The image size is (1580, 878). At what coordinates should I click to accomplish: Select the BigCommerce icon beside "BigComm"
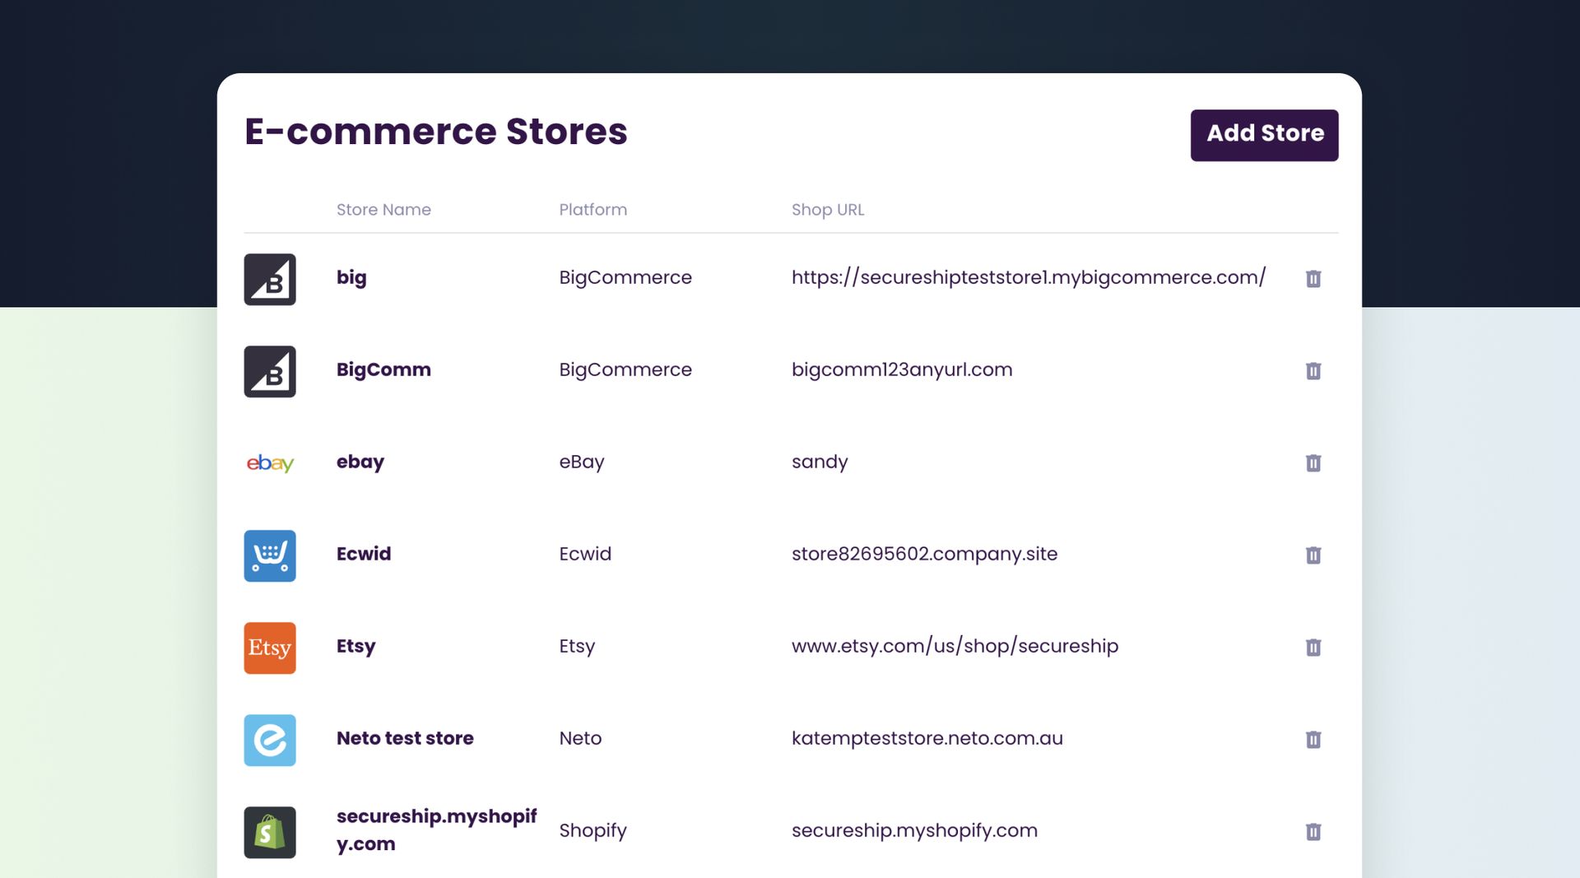pos(269,371)
